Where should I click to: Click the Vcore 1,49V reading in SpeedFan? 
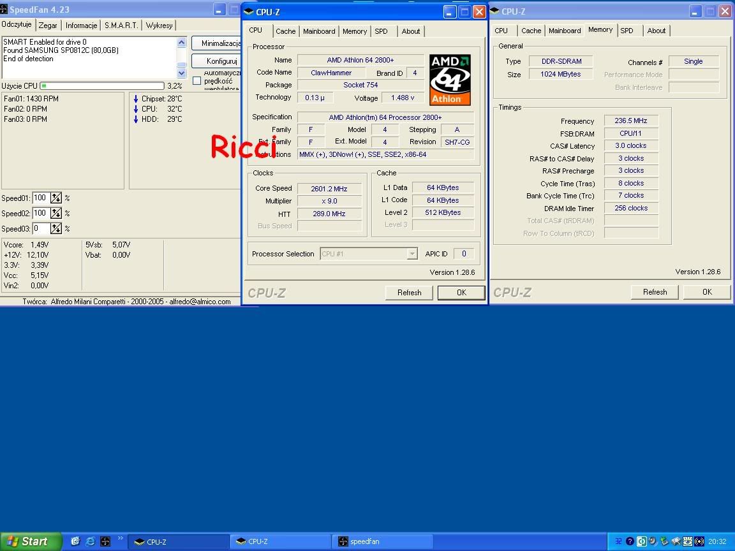[26, 245]
